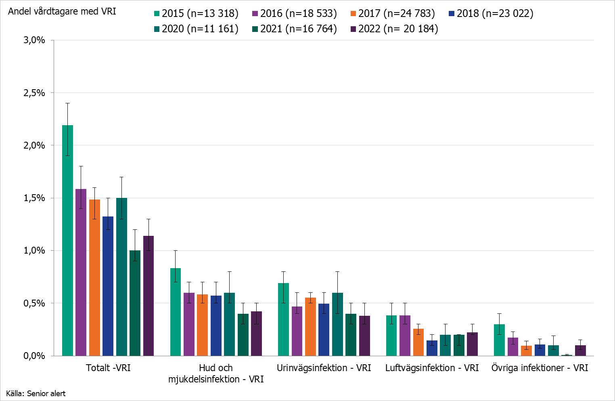Image resolution: width=615 pixels, height=401 pixels.
Task: Select legend text '2017 (n=24 783)'
Action: pyautogui.click(x=397, y=14)
